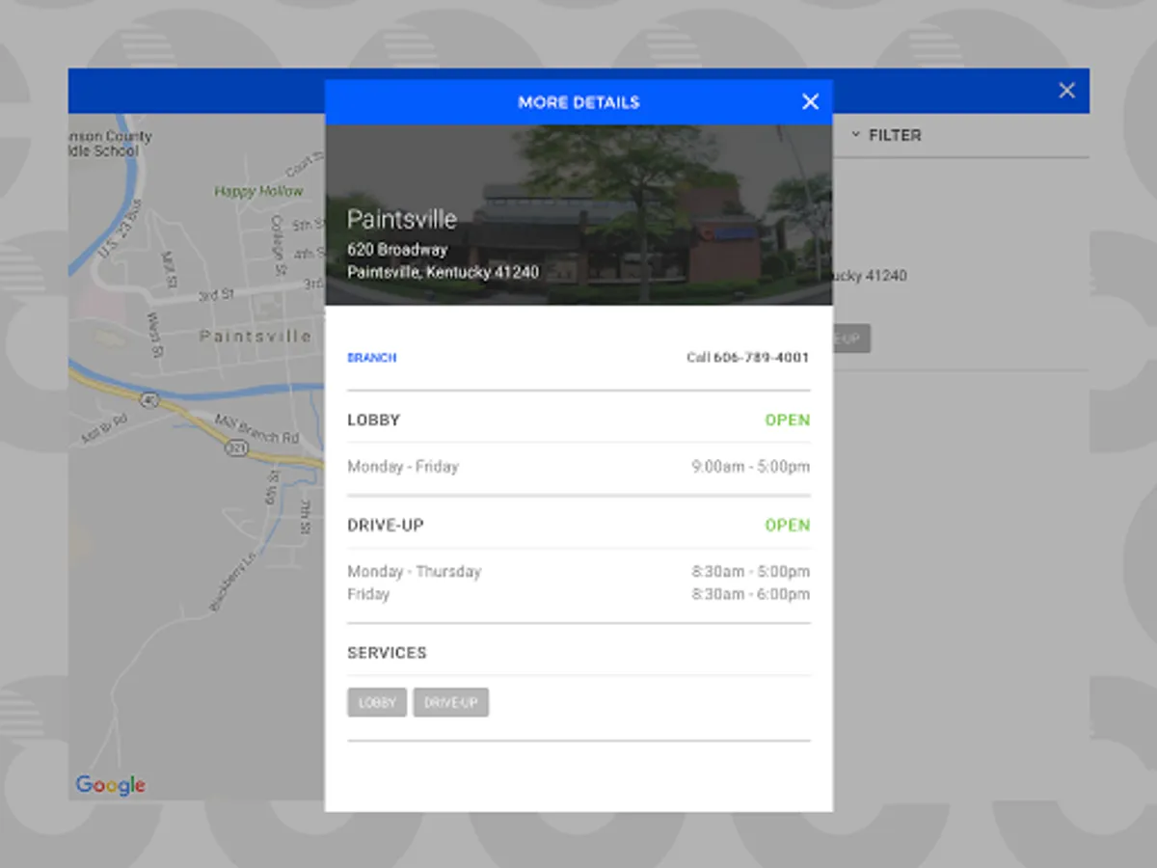Click the SERVICES section heading
The image size is (1157, 868).
(387, 653)
